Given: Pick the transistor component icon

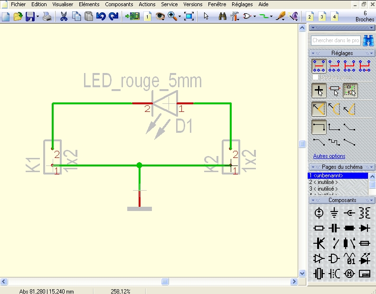Looking at the screenshot, I should (319, 243).
